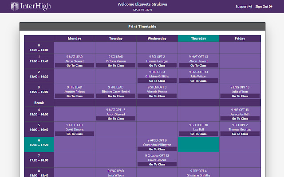
Task: Go to 9 Creative OPT 12 class
Action: click(157, 164)
